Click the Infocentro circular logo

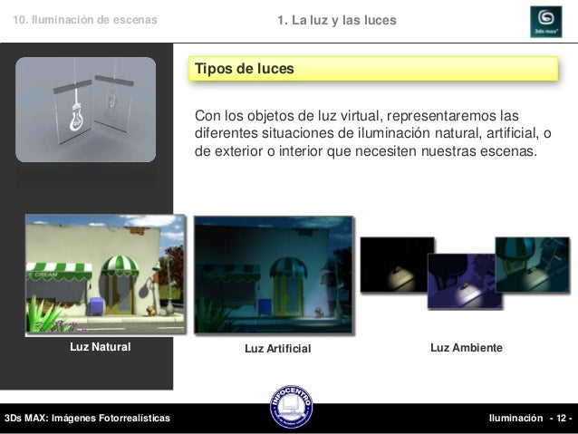(x=291, y=407)
